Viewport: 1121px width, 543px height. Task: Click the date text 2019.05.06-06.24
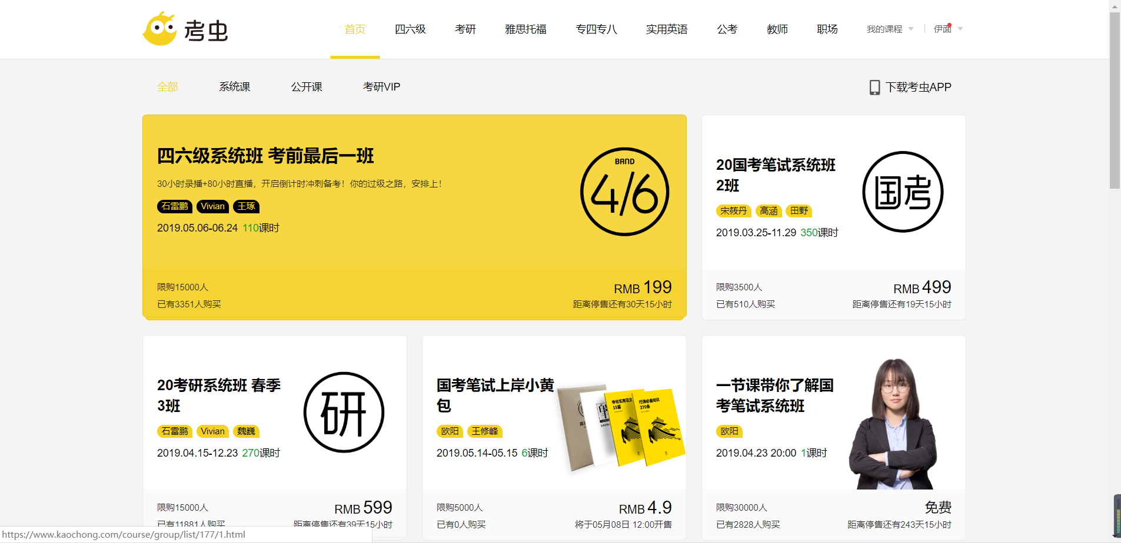coord(197,228)
